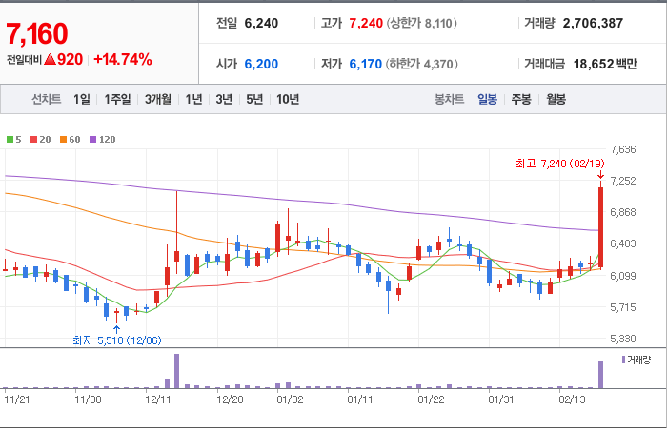
Task: Click the 01/22 date axis label
Action: click(x=431, y=400)
